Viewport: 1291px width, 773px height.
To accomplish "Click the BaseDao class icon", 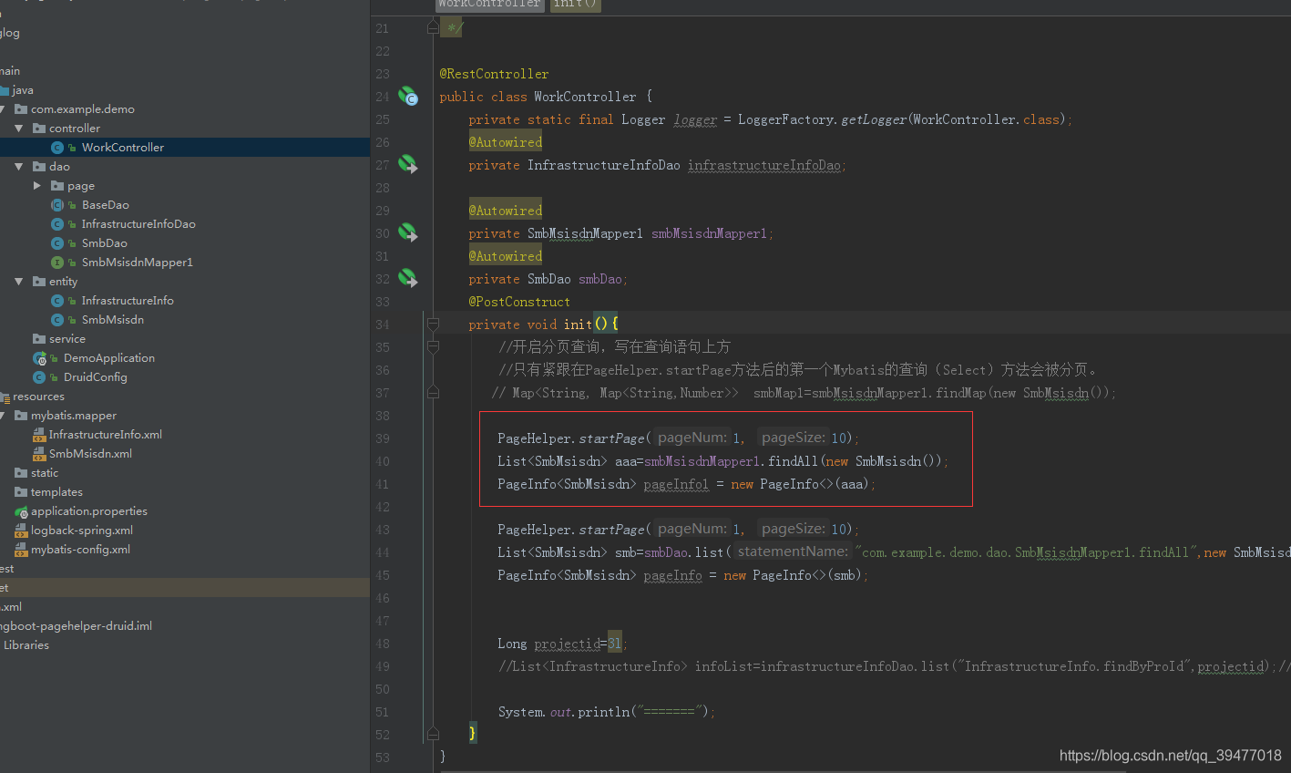I will (x=57, y=205).
